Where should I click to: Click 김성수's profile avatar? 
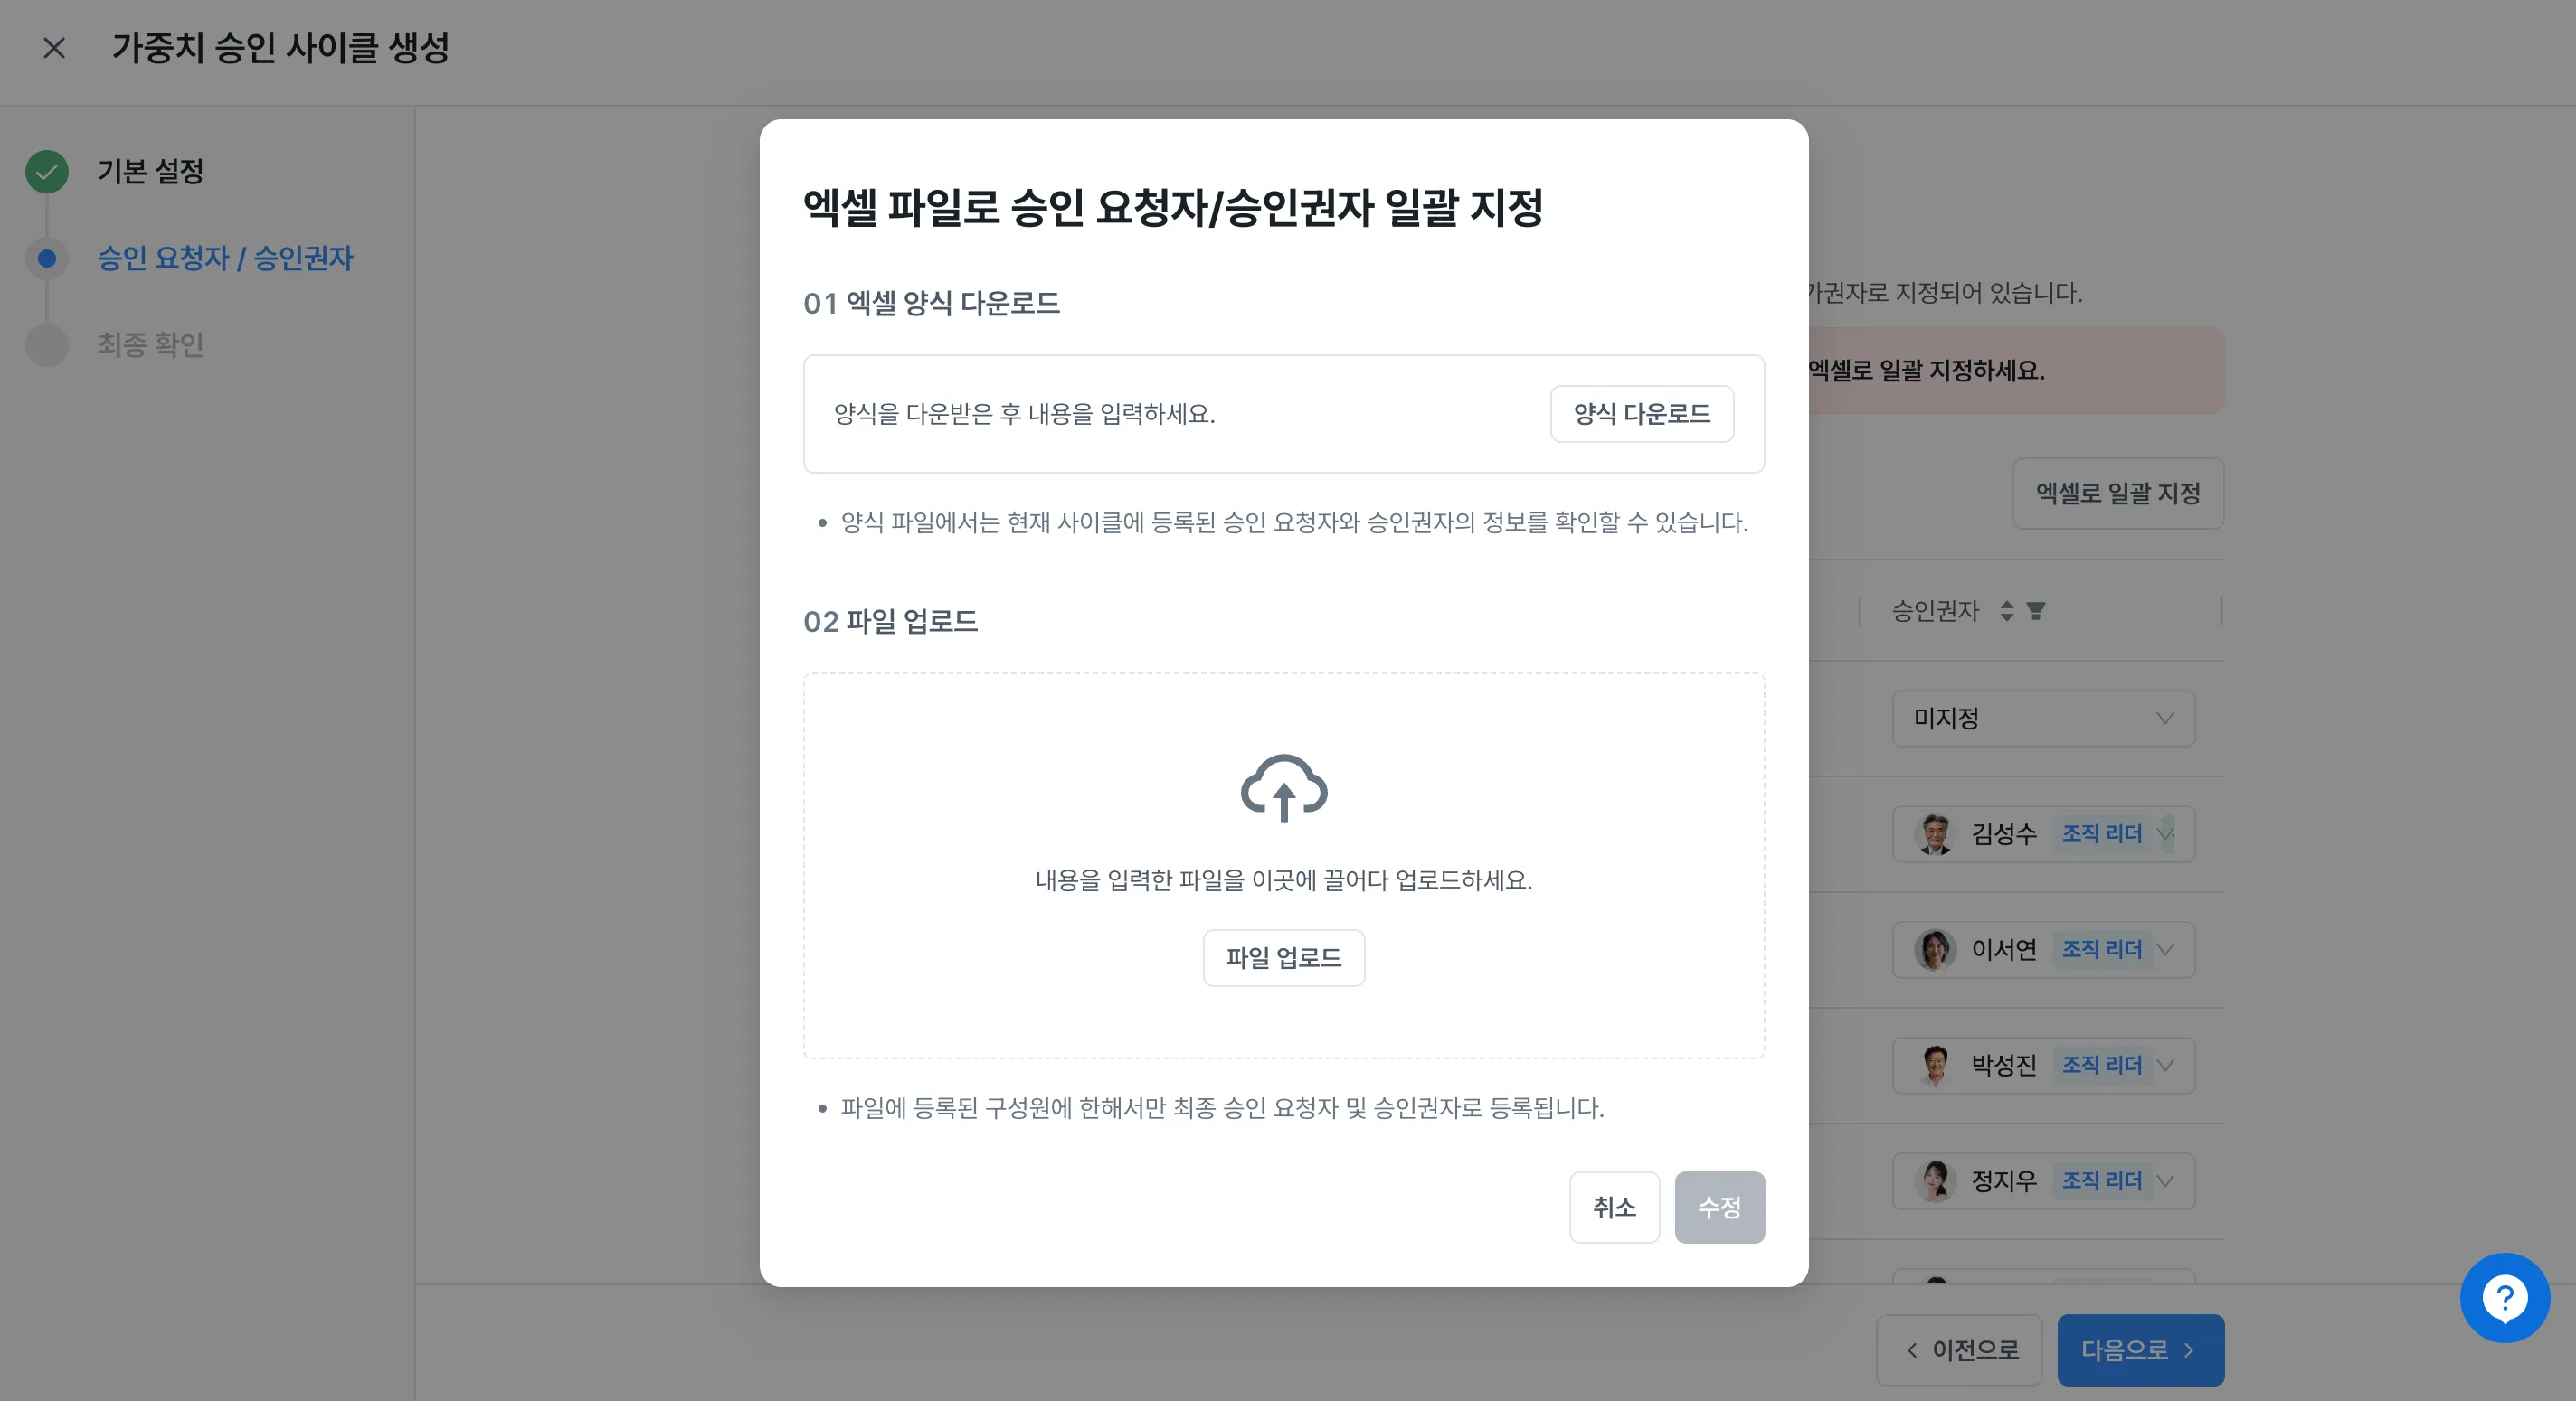click(1934, 834)
